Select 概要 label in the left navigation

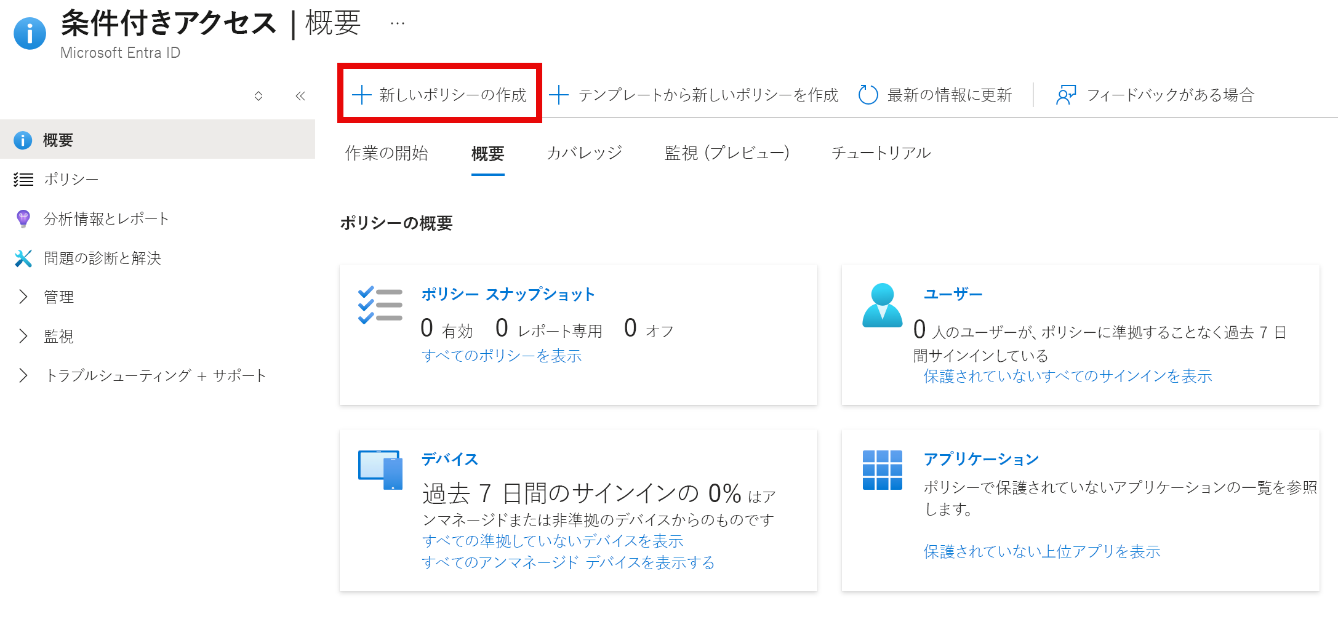click(x=58, y=140)
